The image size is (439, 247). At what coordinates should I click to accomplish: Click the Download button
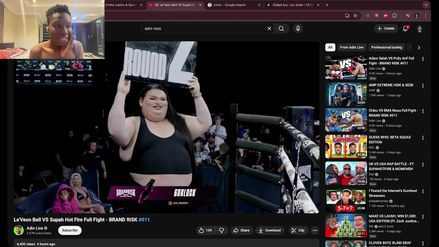pos(270,230)
